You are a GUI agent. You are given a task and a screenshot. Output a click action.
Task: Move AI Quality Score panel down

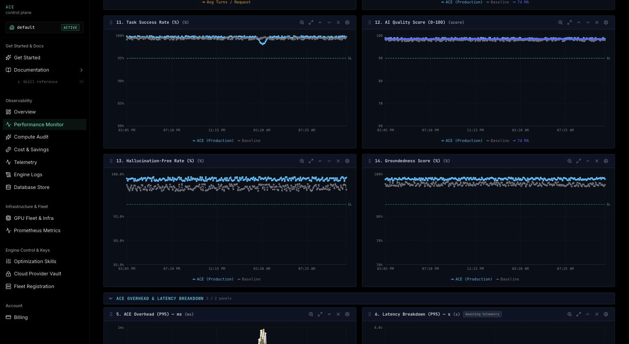(x=588, y=22)
